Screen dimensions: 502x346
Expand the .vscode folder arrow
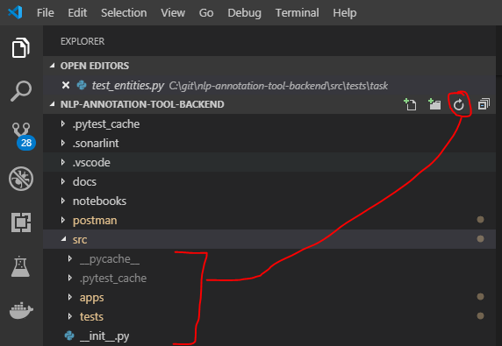click(63, 162)
